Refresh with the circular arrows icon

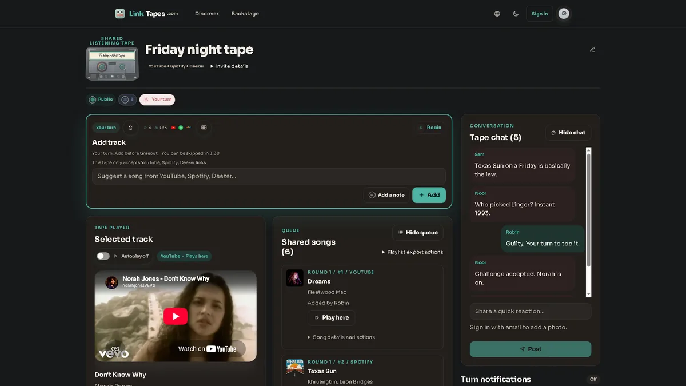tap(130, 128)
